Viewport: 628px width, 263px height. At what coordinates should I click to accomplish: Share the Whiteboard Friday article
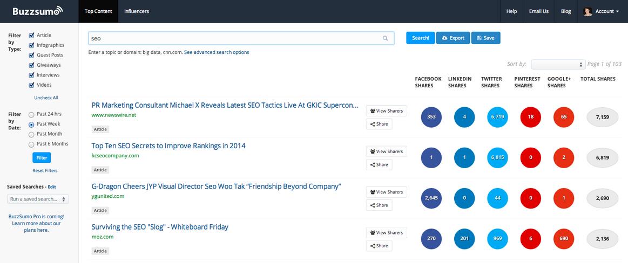coord(379,246)
